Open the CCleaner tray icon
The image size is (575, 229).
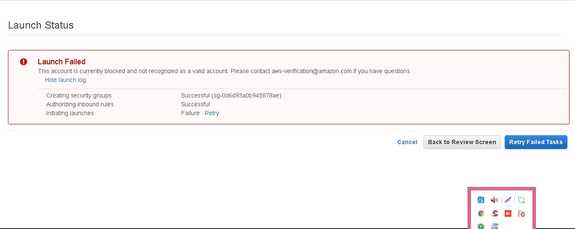(x=495, y=213)
